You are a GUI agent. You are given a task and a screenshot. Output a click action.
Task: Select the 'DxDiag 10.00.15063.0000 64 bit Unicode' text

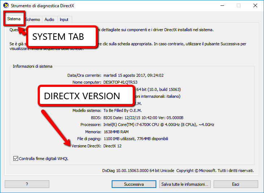coord(138,171)
